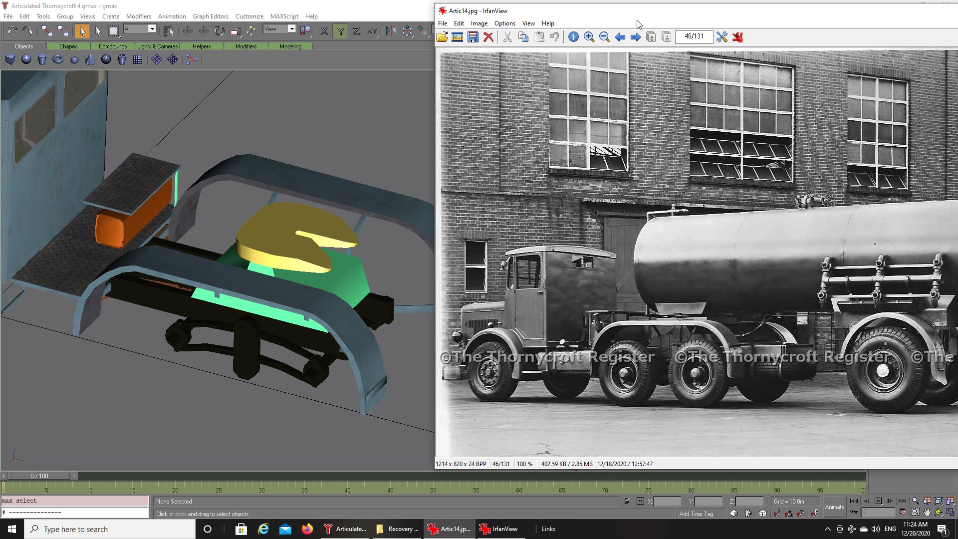Create a Teapot primitive
958x539 pixels.
click(x=74, y=59)
